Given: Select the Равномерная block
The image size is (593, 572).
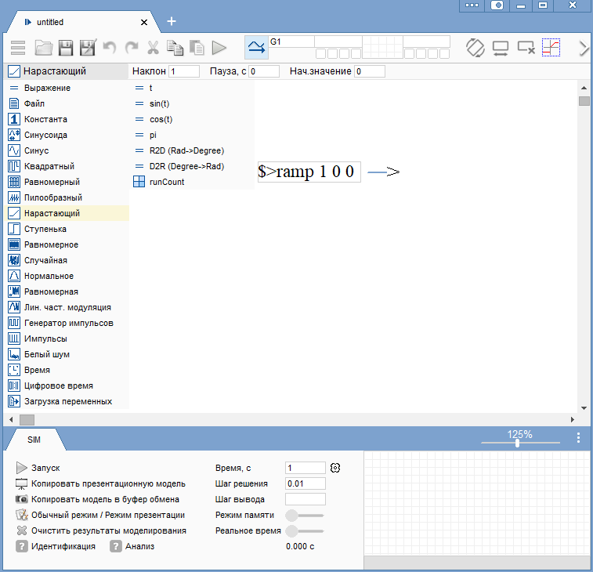Looking at the screenshot, I should (68, 291).
